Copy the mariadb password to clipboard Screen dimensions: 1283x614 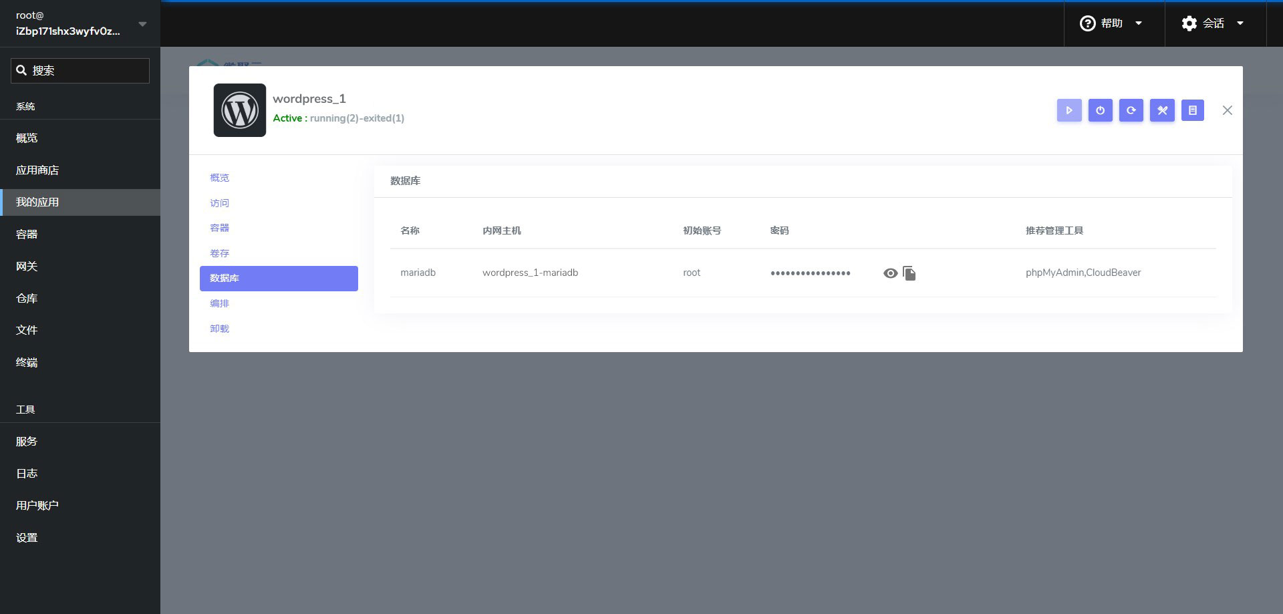[x=909, y=273]
